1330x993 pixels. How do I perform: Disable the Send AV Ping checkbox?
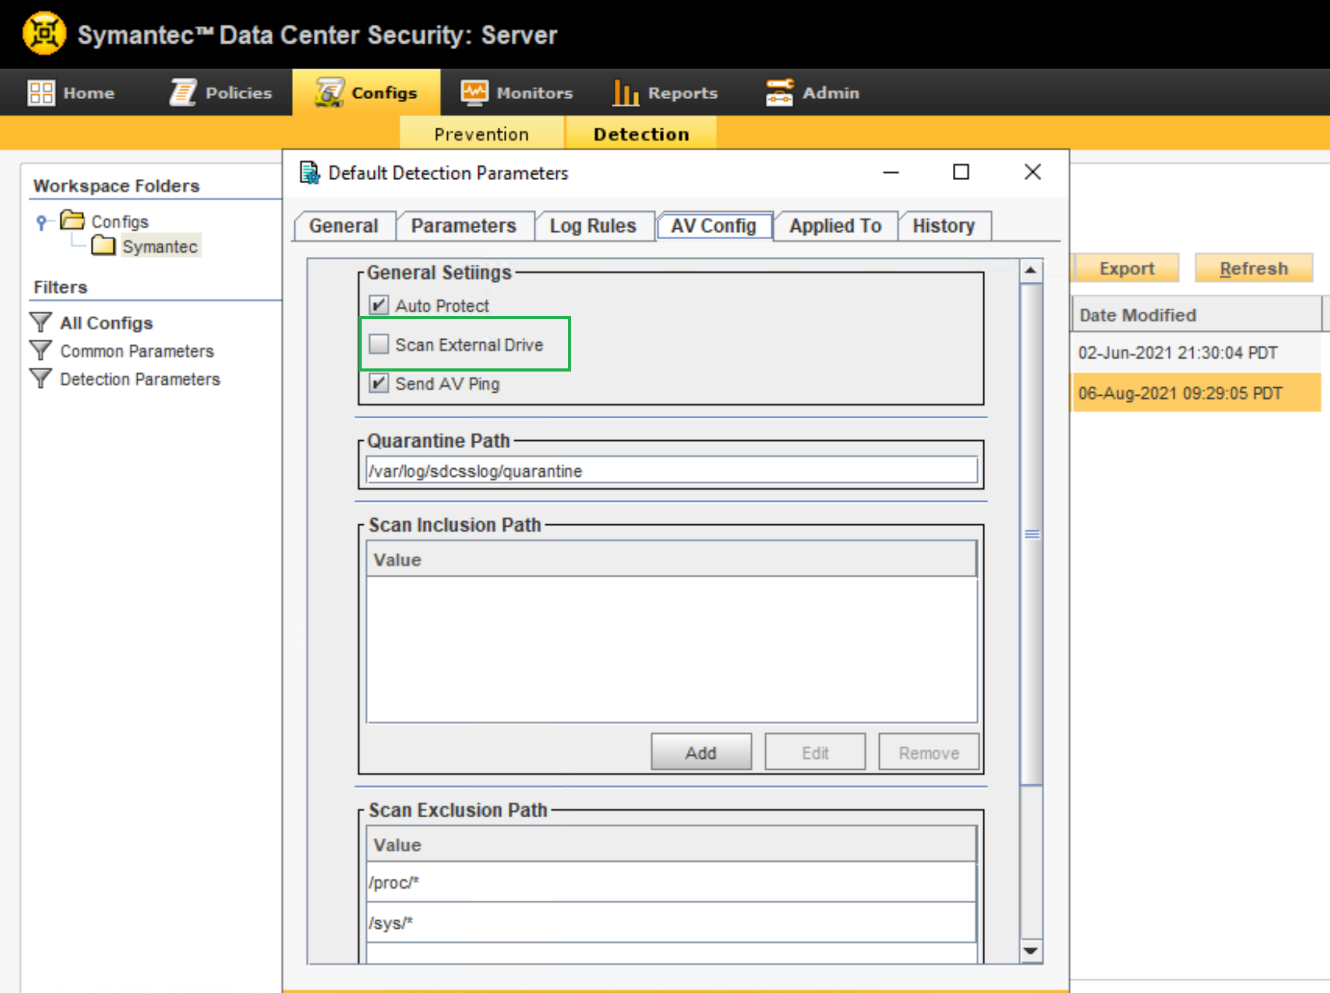[378, 383]
